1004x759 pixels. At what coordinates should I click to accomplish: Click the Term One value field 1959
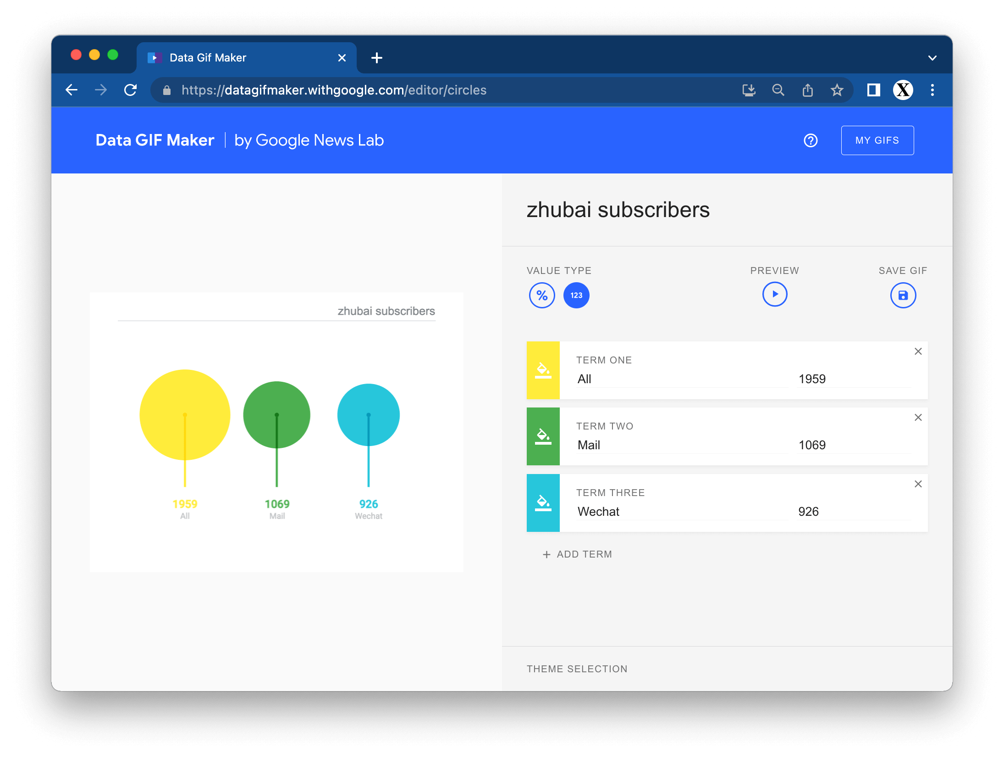[x=853, y=379]
